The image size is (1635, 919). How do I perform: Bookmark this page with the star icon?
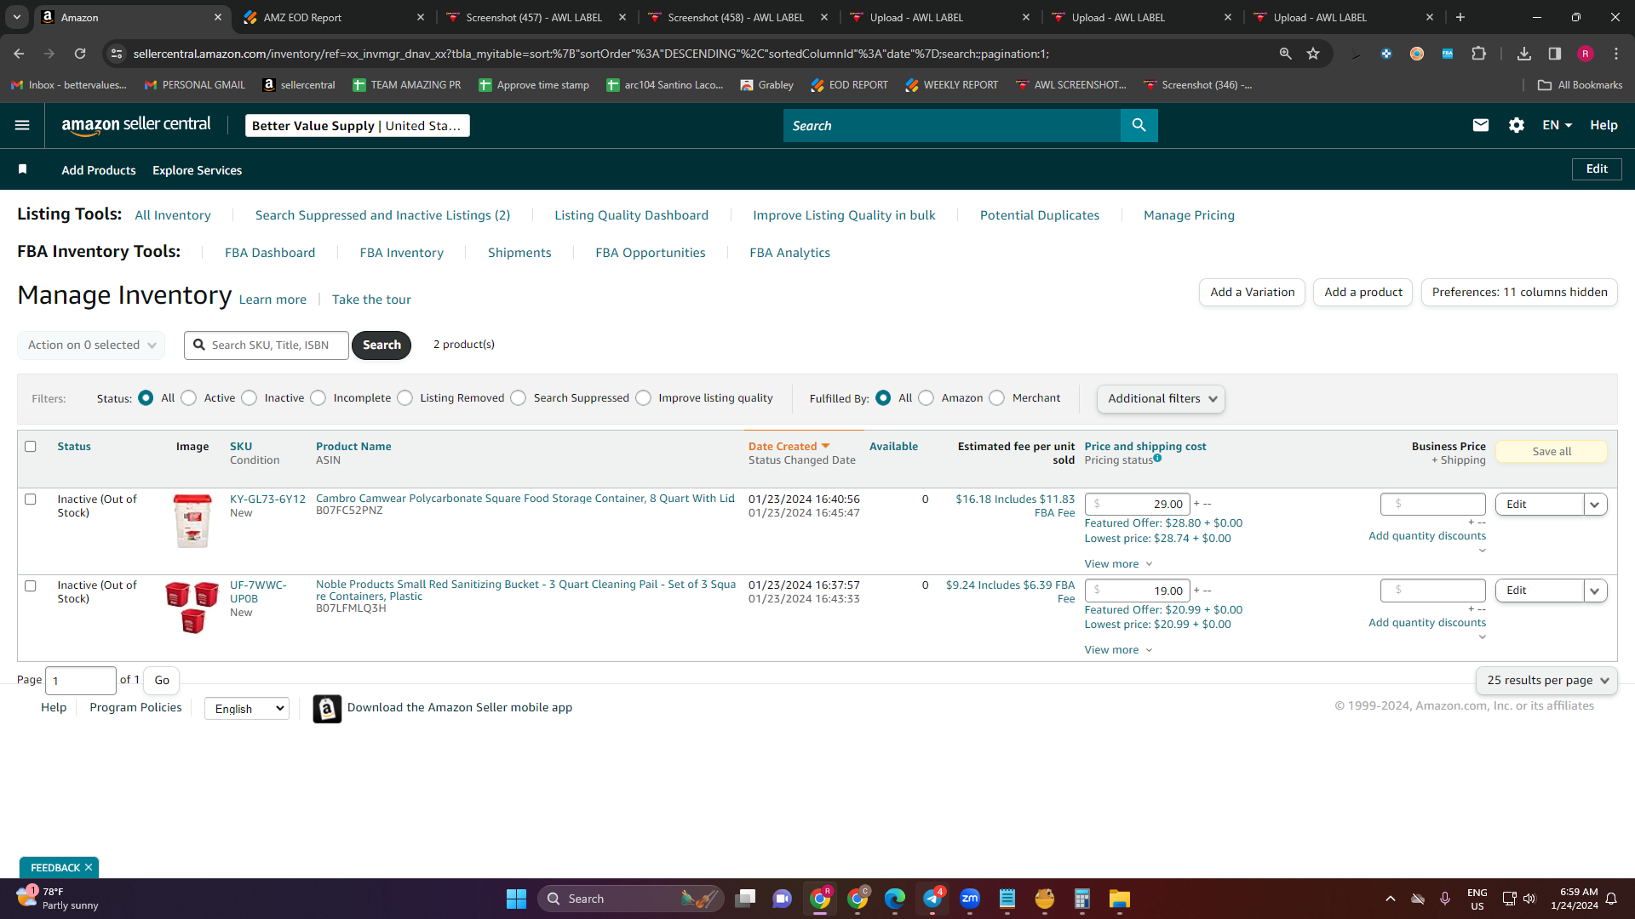1313,54
